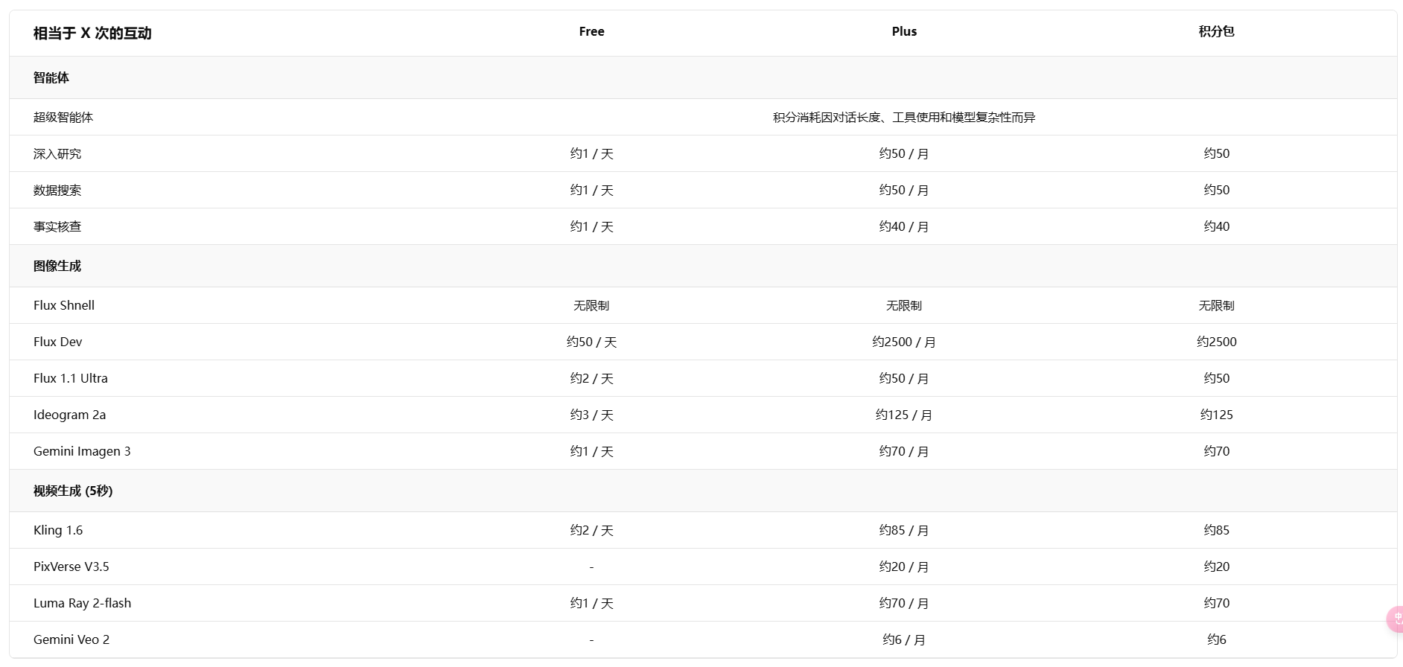Click the 积分消耗因对话长度 note text
The height and width of the screenshot is (667, 1403).
(x=904, y=117)
